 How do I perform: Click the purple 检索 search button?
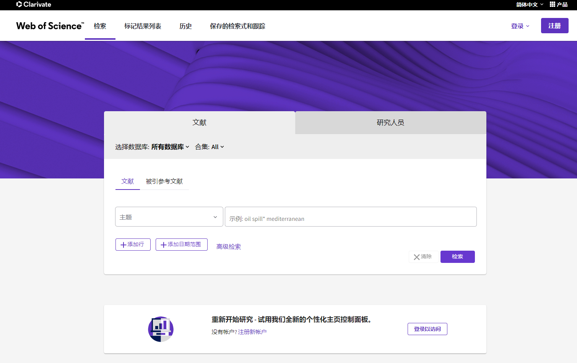coord(457,257)
